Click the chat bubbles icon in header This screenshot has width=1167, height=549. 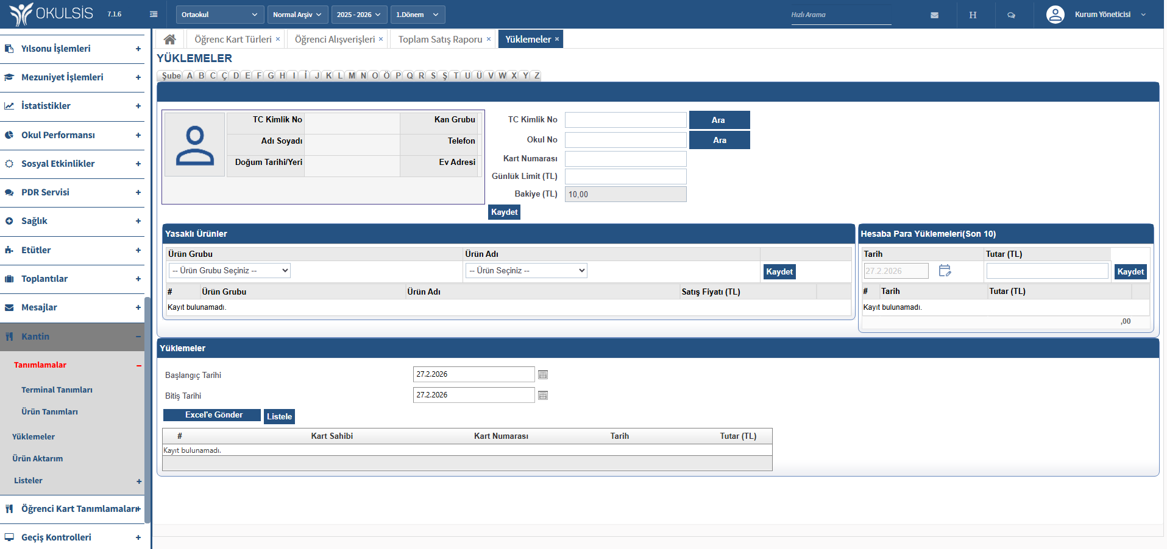(x=1011, y=15)
